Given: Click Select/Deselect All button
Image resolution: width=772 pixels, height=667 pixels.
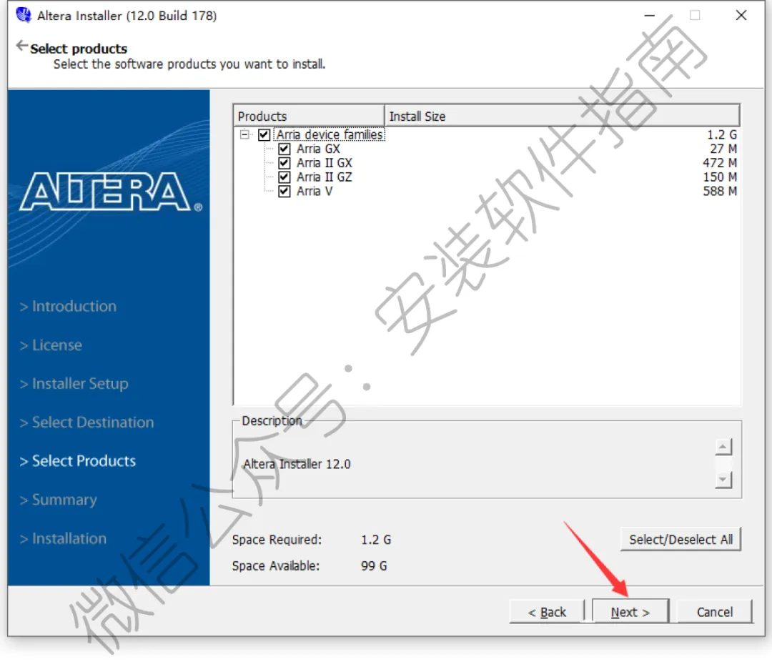Looking at the screenshot, I should coord(681,540).
